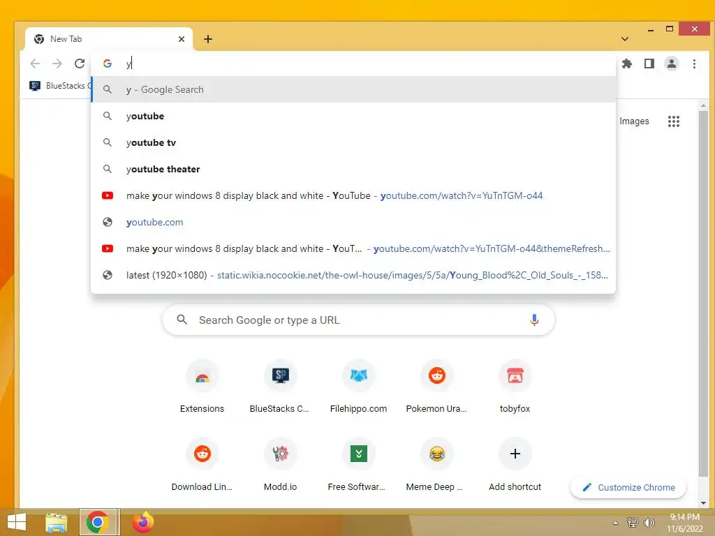
Task: Open the Meme Deep ... shortcut tile
Action: coord(436,465)
